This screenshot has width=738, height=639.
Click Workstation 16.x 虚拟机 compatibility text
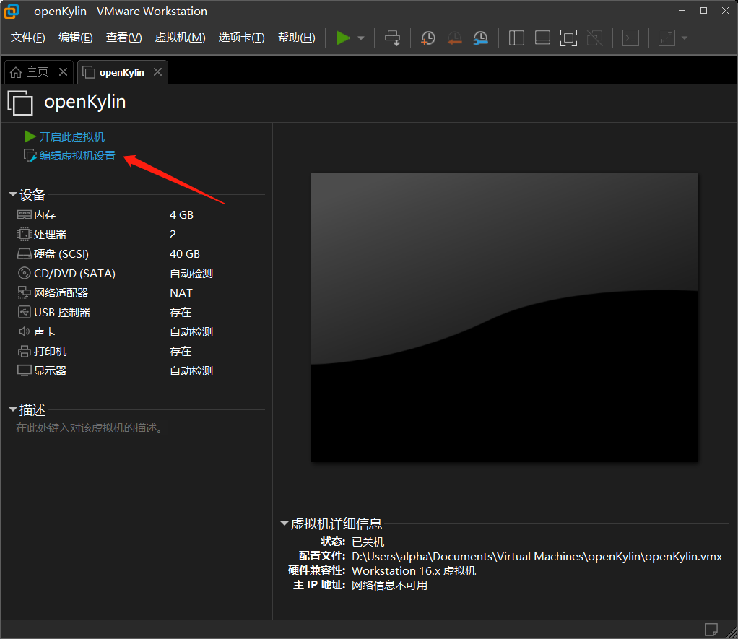point(414,571)
